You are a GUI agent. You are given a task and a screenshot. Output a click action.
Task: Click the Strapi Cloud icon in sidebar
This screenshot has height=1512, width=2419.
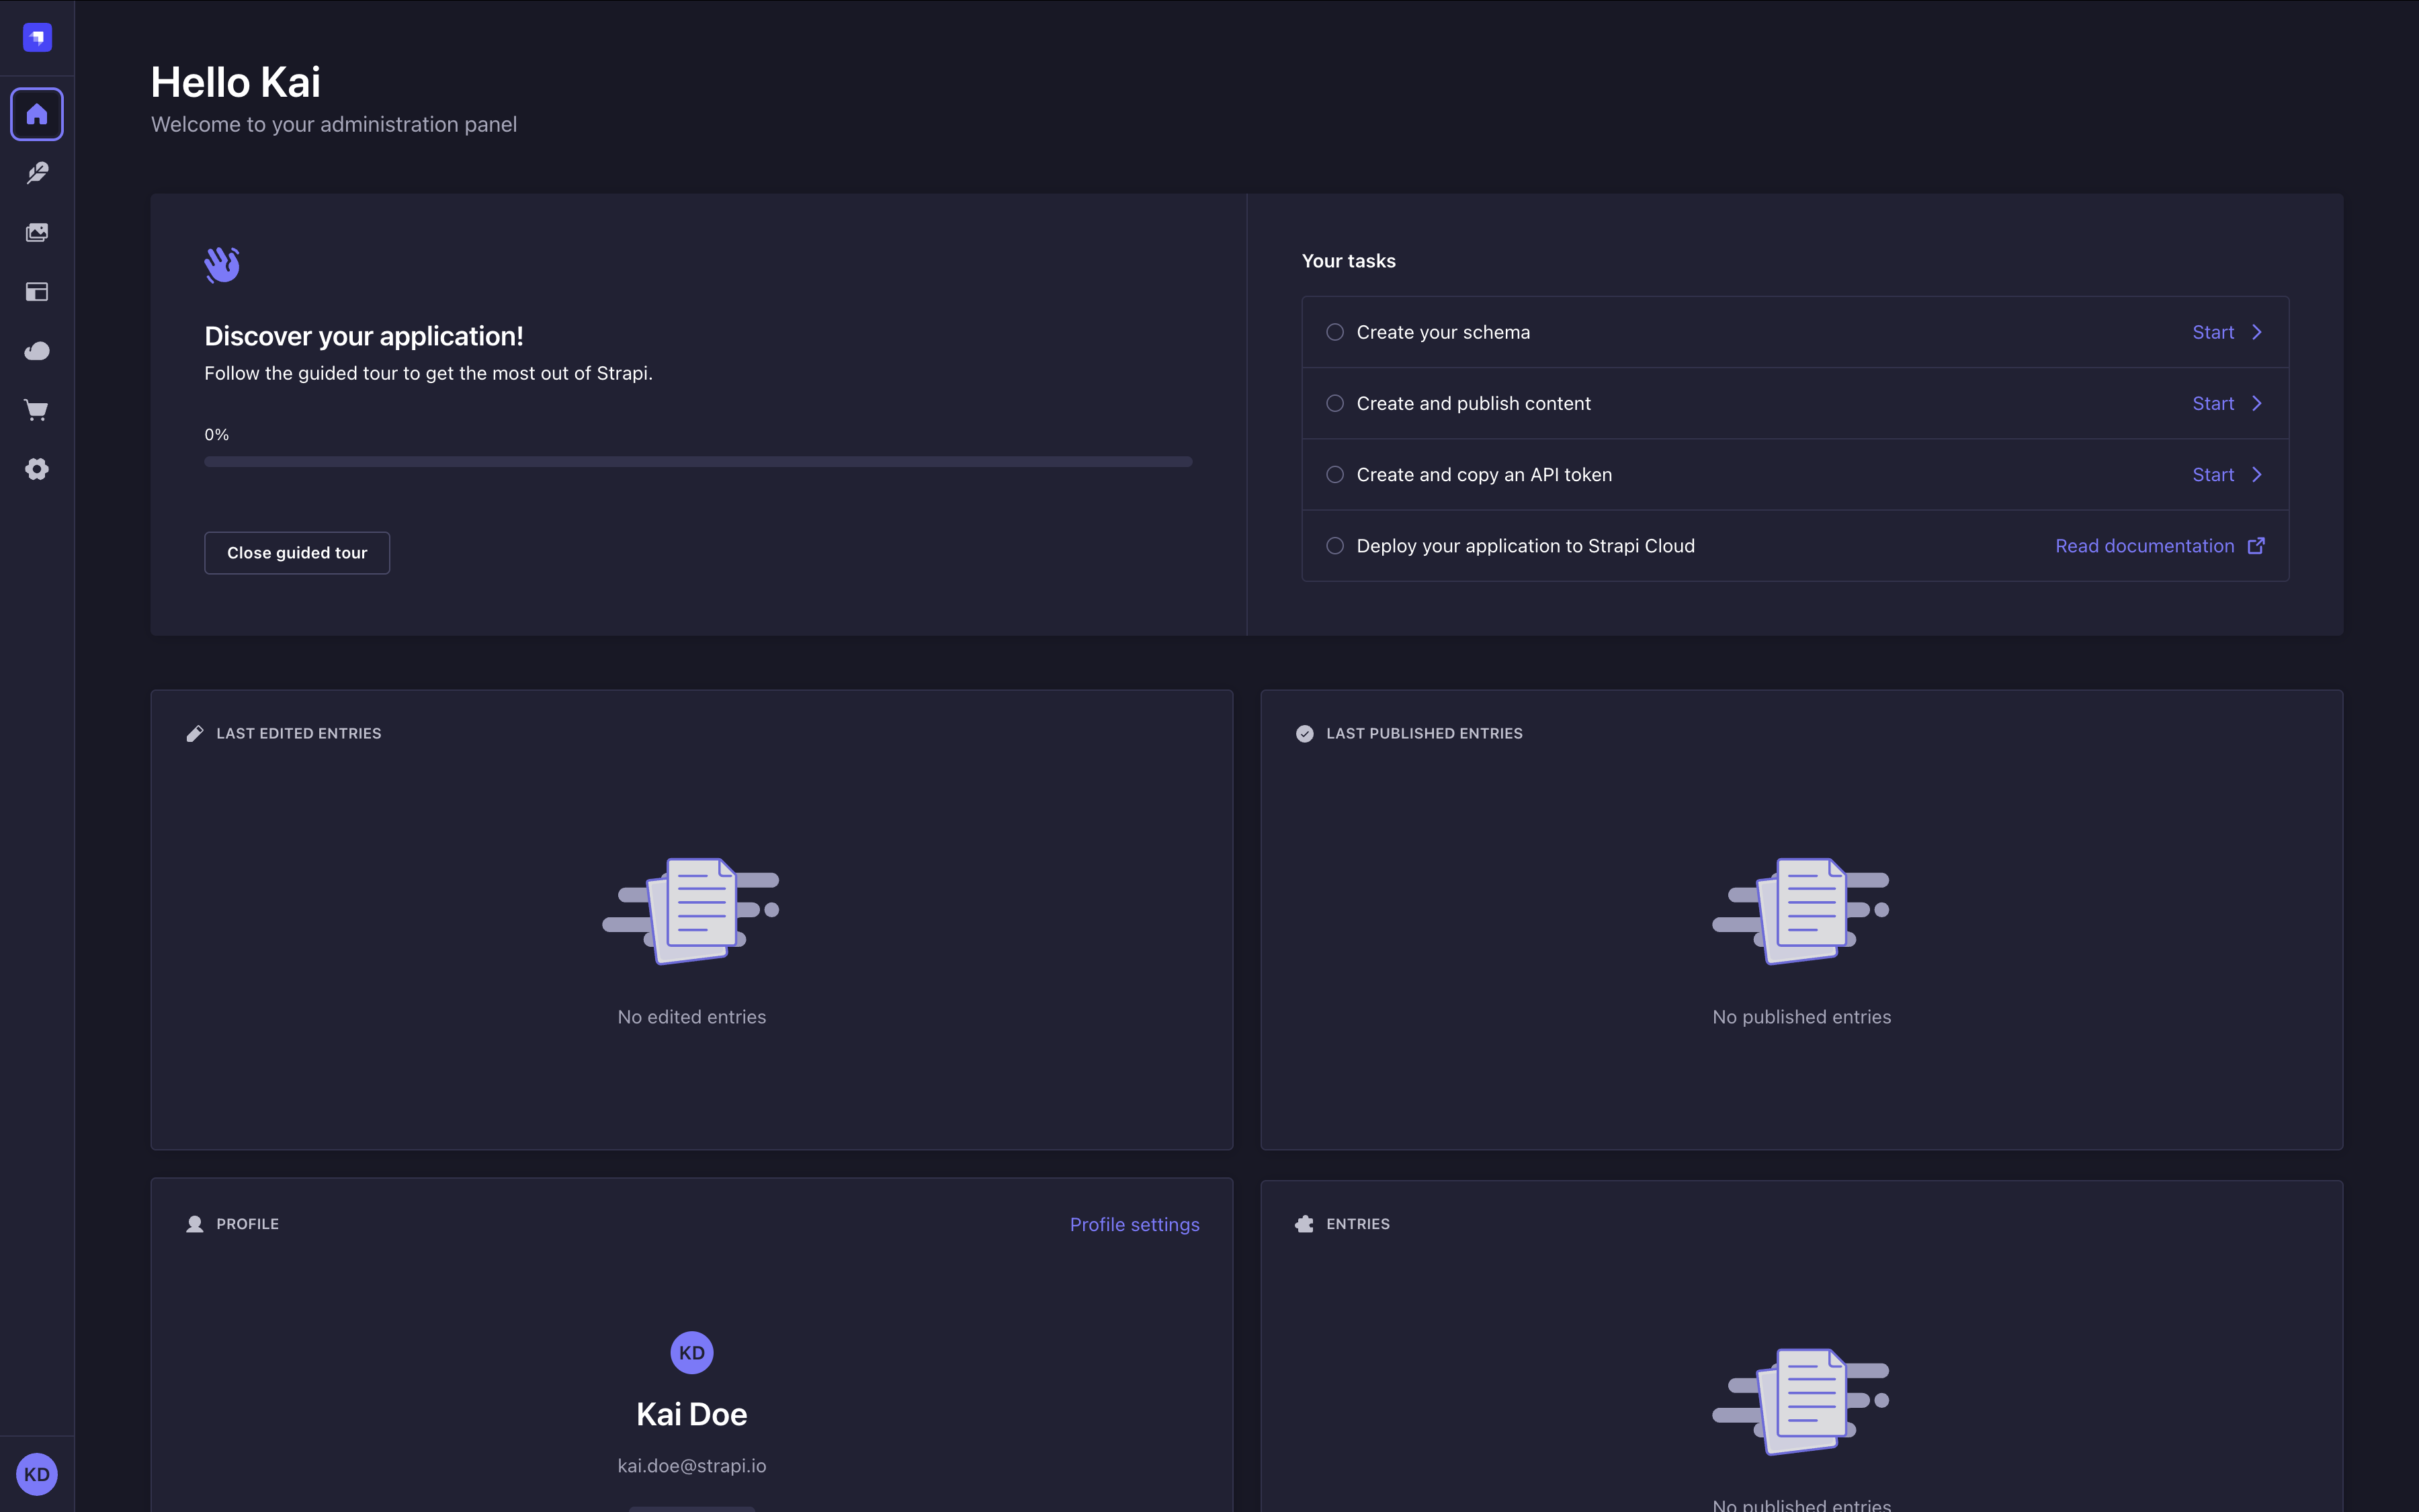(37, 350)
